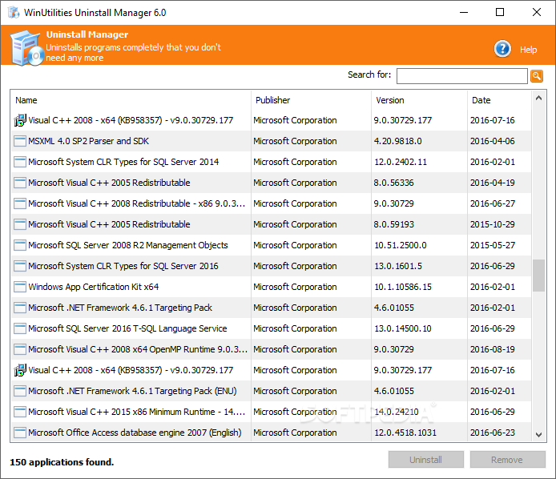Click icon of Windows App Certification Kit x64
This screenshot has width=556, height=479.
coord(20,287)
